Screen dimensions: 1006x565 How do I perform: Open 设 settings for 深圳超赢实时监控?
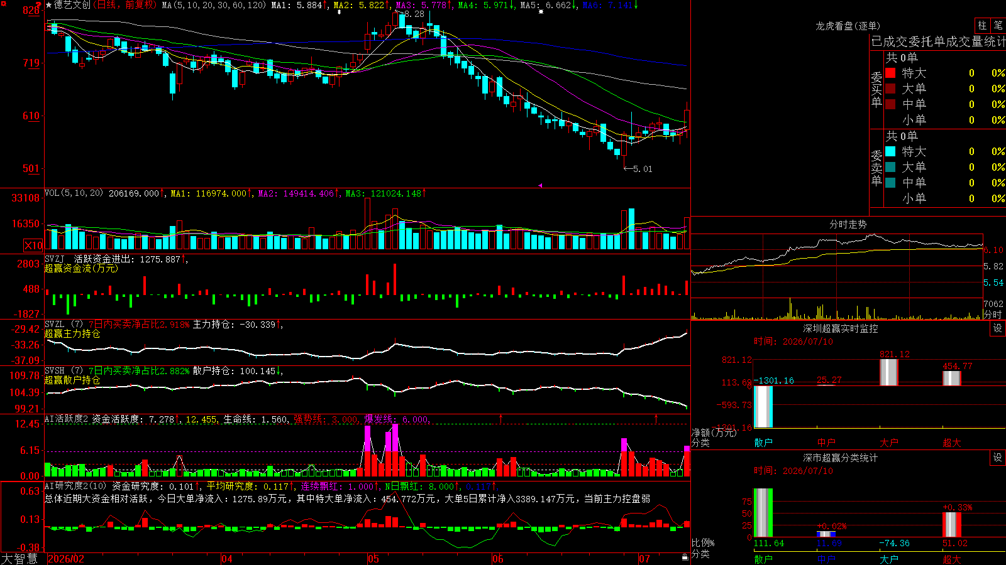998,328
